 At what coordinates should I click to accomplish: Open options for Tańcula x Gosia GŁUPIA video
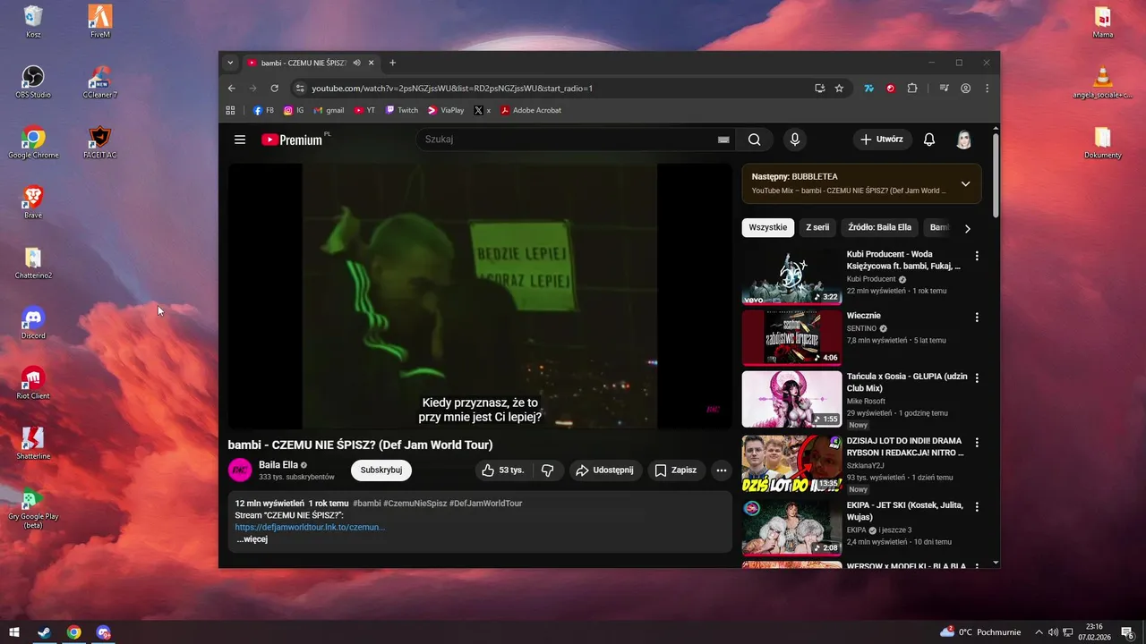[977, 379]
